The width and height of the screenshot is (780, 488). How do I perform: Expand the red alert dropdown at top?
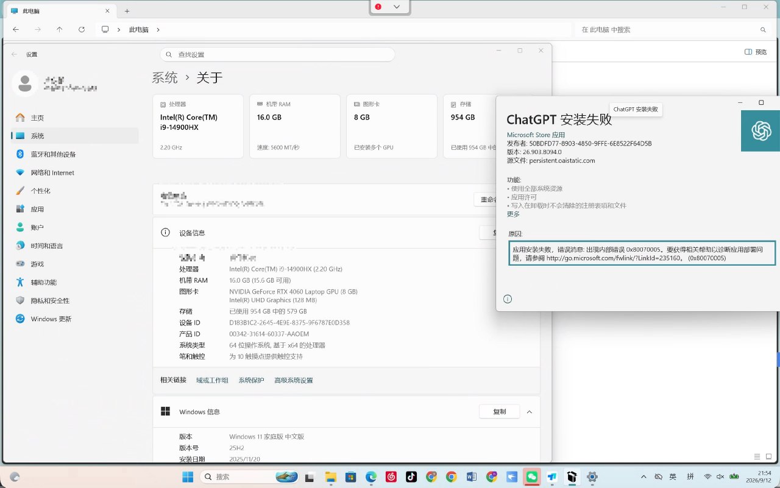point(397,7)
